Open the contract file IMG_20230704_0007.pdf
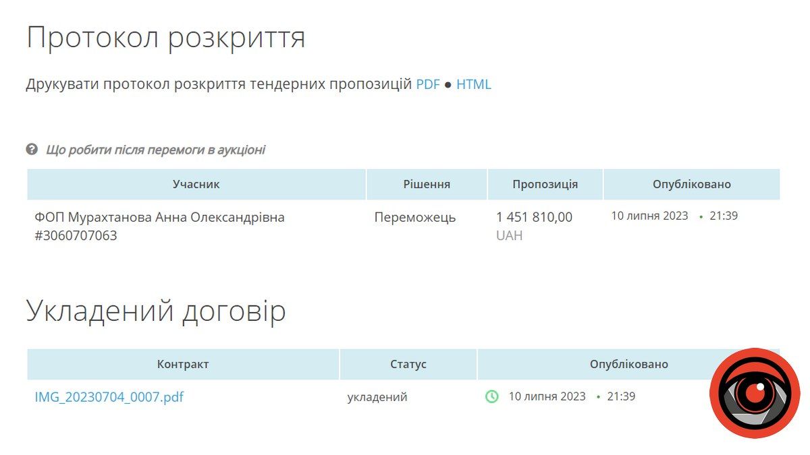The image size is (810, 455). pyautogui.click(x=109, y=397)
